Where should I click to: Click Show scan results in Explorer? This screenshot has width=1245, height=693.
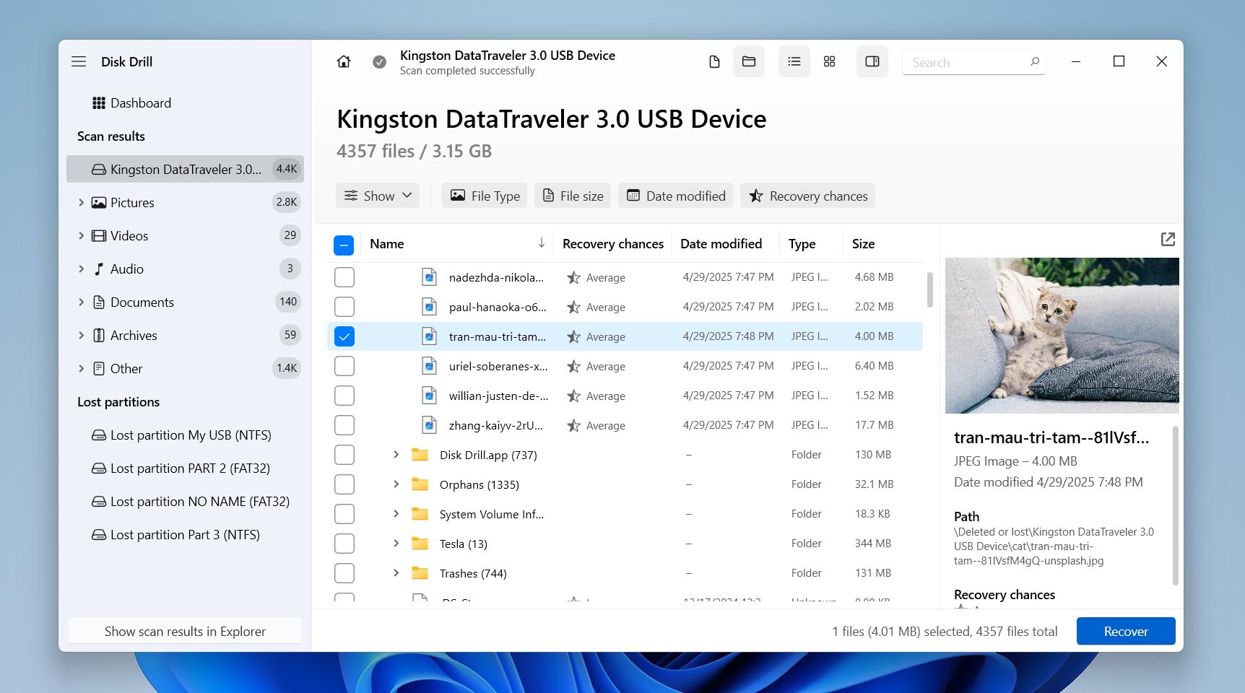point(185,632)
